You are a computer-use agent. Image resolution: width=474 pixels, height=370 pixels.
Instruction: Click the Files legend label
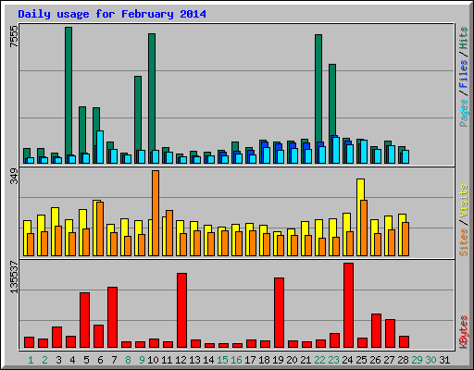pos(463,74)
